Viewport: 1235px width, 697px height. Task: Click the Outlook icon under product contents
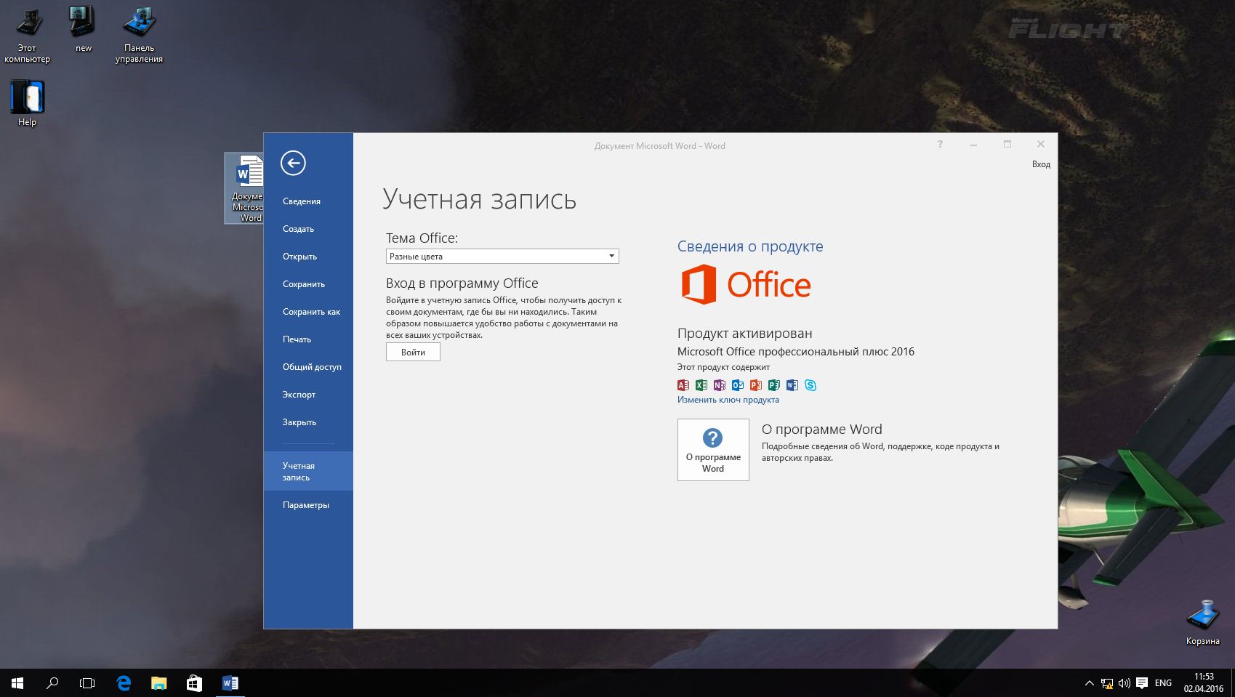point(738,385)
